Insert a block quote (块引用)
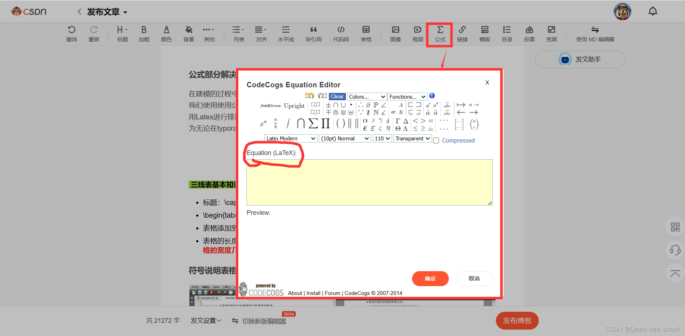Screen dimensions: 685x336 click(x=314, y=34)
